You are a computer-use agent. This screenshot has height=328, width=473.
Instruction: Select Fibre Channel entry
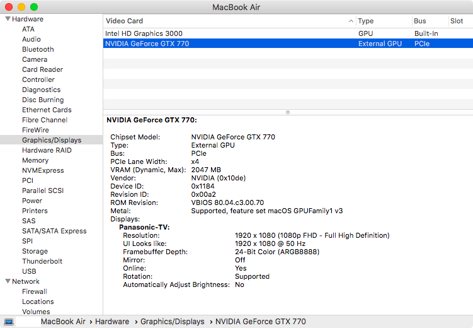coord(45,120)
